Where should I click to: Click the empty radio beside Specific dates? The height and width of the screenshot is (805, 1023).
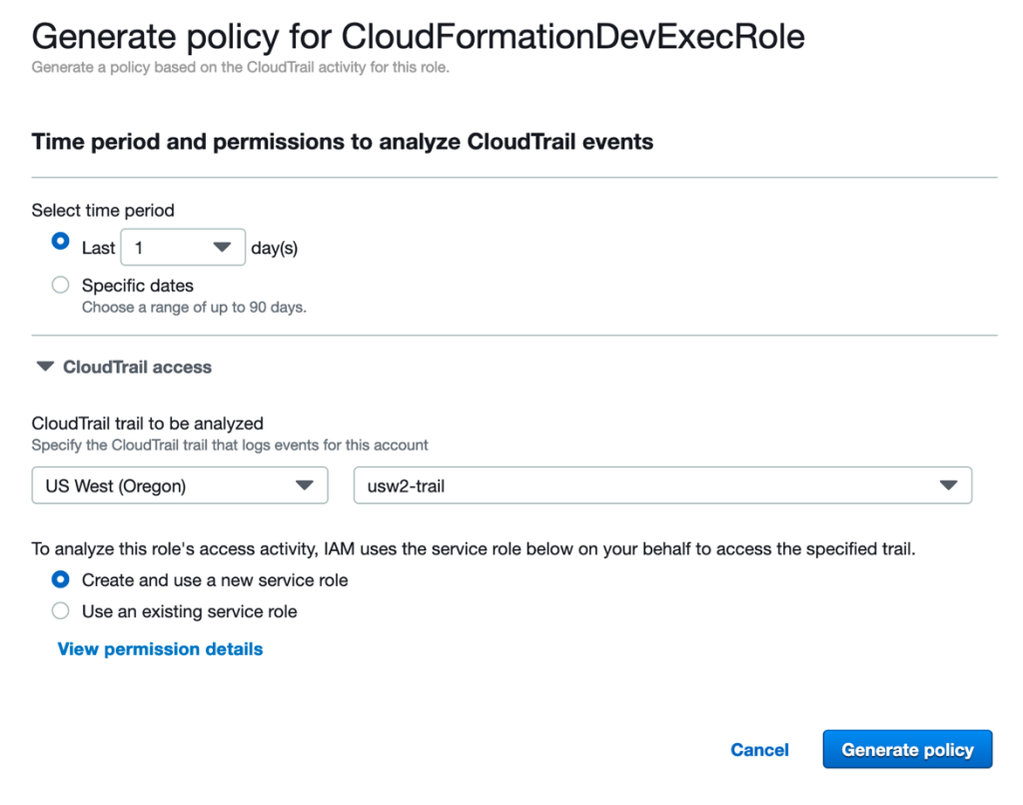tap(60, 285)
